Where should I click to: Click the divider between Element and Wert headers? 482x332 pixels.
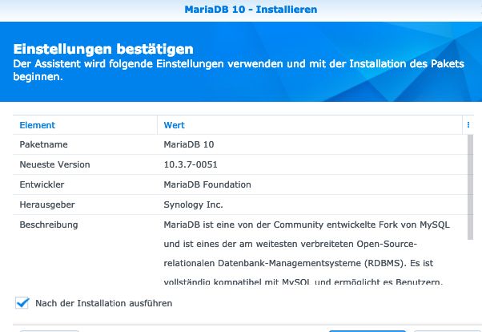[157, 125]
